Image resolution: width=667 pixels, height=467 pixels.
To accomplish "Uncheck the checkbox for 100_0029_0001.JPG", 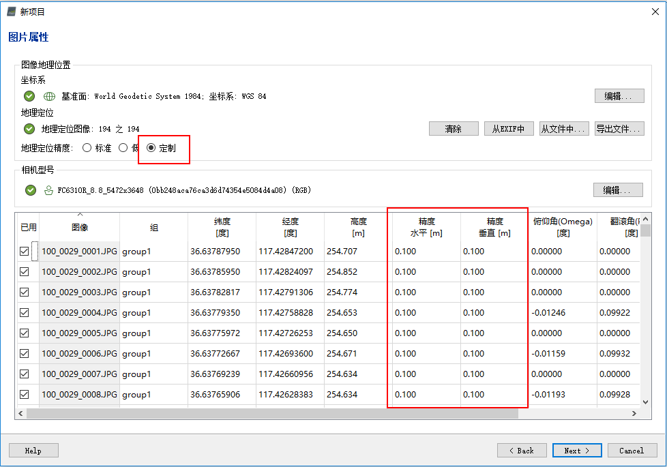I will coord(25,252).
